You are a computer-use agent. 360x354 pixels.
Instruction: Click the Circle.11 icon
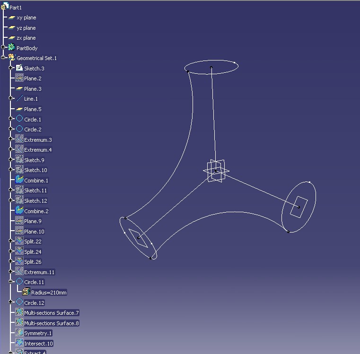tap(19, 281)
